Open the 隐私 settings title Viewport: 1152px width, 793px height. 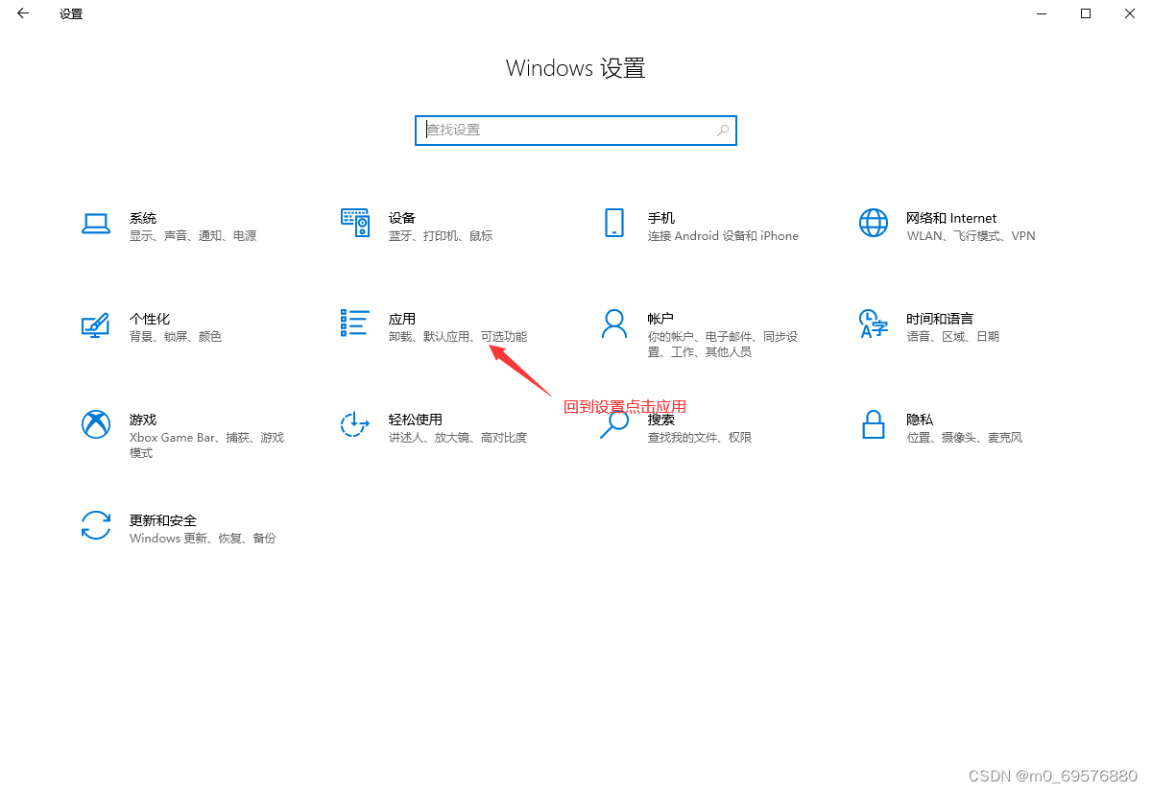(x=920, y=420)
